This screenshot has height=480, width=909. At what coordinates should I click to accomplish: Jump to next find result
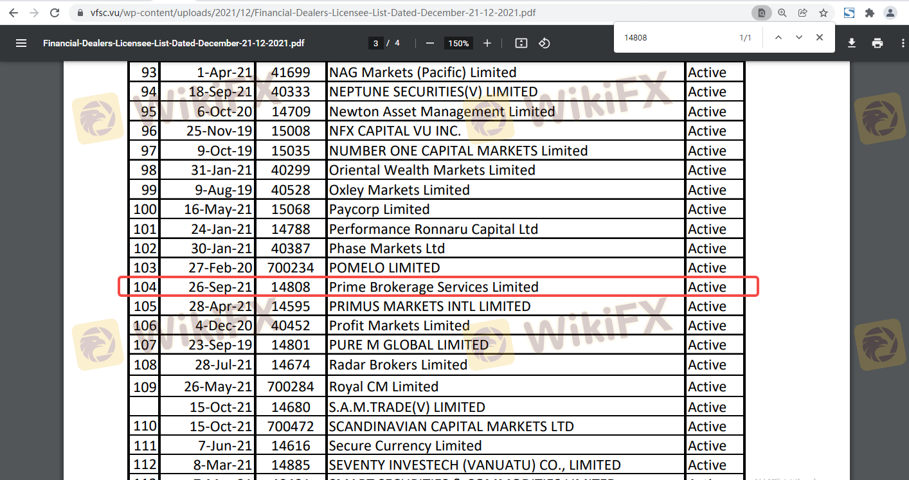pos(799,38)
